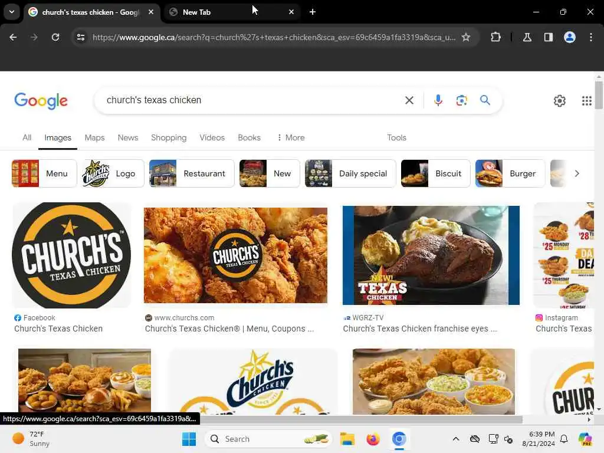Select the Books search tab
Viewport: 604px width, 453px height.
click(x=250, y=137)
